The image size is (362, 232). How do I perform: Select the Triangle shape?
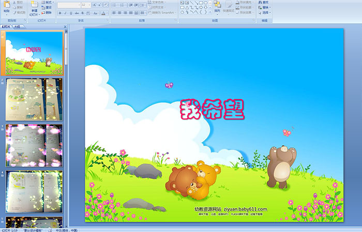point(187,7)
